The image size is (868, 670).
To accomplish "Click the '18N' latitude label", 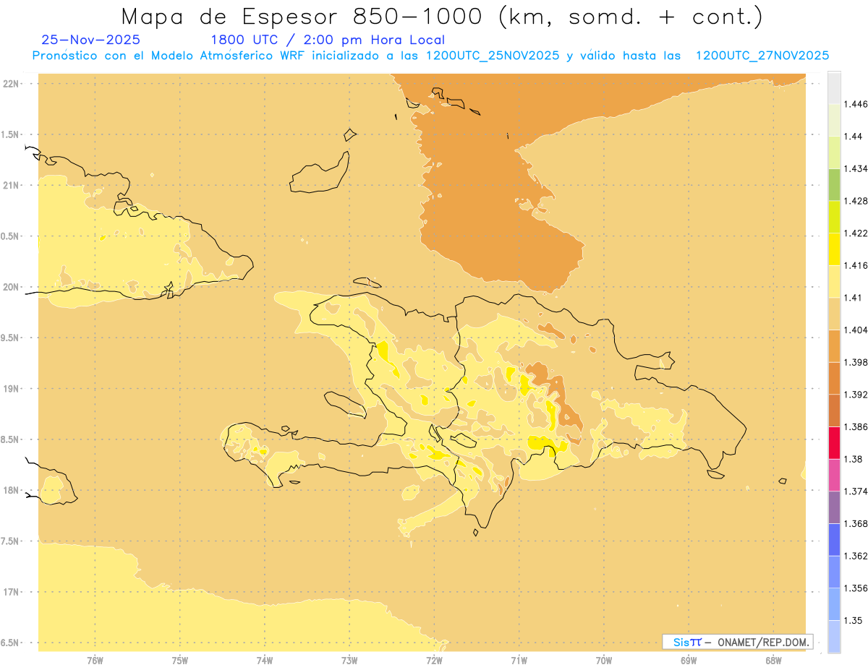I will tap(10, 491).
